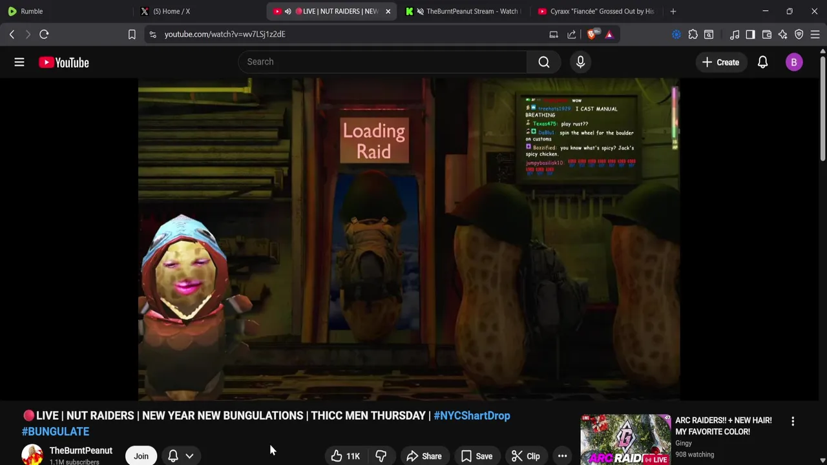Viewport: 827px width, 465px height.
Task: Switch to the Cyraxx Fiancée tab
Action: pos(596,11)
